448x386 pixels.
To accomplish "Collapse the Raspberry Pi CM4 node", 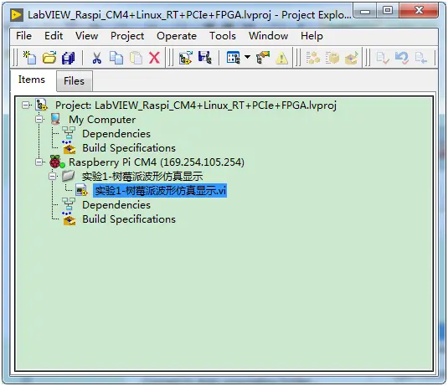I will pyautogui.click(x=39, y=162).
